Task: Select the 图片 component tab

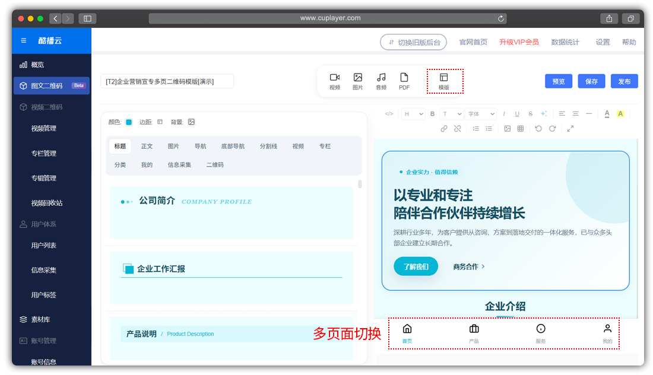Action: [x=173, y=146]
